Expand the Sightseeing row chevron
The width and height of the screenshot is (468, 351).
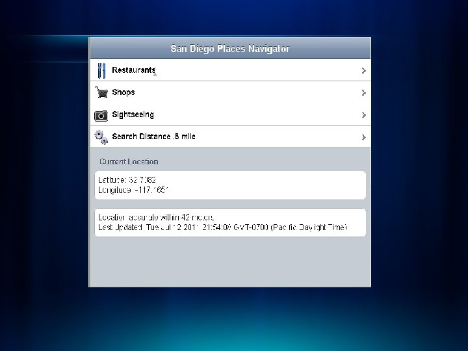click(x=363, y=115)
